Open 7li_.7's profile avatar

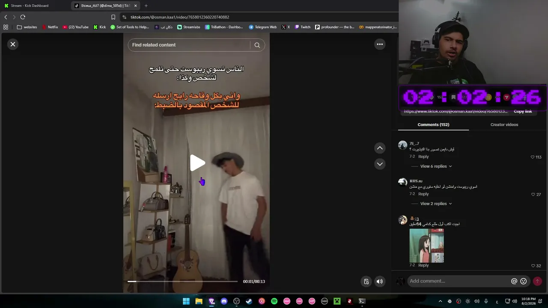(x=402, y=145)
